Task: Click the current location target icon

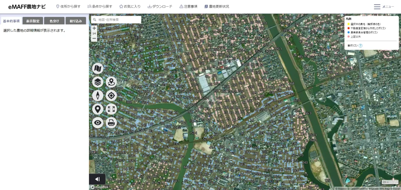Action: tap(111, 95)
